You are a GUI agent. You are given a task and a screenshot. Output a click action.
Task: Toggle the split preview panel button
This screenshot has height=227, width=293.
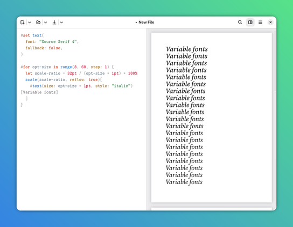[250, 23]
